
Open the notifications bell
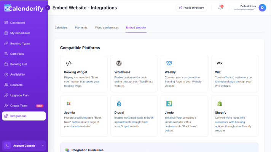pyautogui.click(x=220, y=8)
